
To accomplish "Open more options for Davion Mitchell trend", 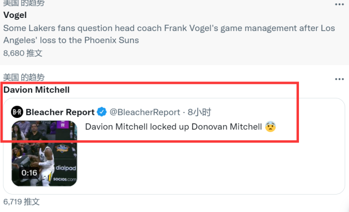I will tap(339, 79).
